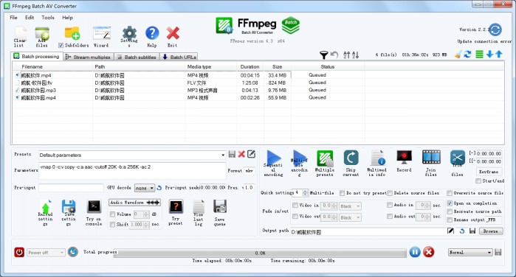Open the Tools menu

pos(48,18)
